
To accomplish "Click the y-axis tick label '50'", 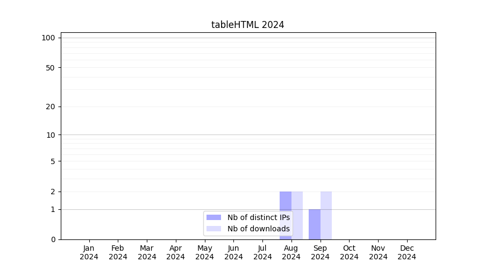I will pyautogui.click(x=51, y=68).
